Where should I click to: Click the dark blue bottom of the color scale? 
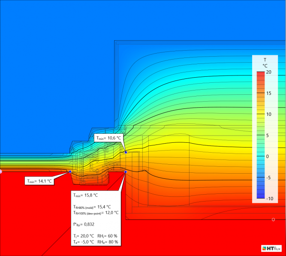(260, 197)
